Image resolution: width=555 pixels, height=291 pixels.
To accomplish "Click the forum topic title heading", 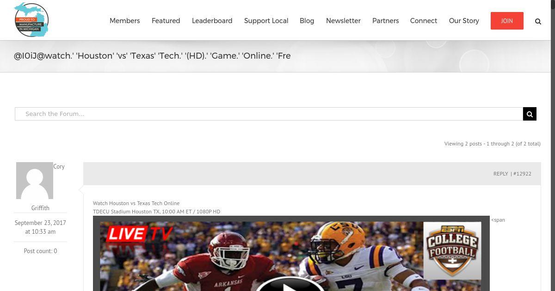I will pos(152,56).
